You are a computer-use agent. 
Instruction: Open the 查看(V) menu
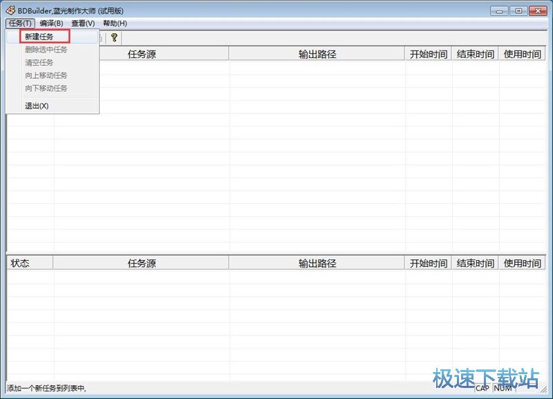pos(83,24)
